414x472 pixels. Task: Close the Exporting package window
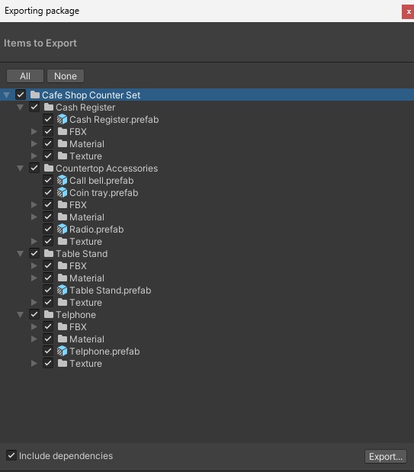coord(408,11)
